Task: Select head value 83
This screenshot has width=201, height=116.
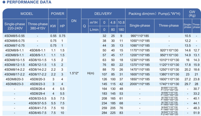Action: coord(121,113)
